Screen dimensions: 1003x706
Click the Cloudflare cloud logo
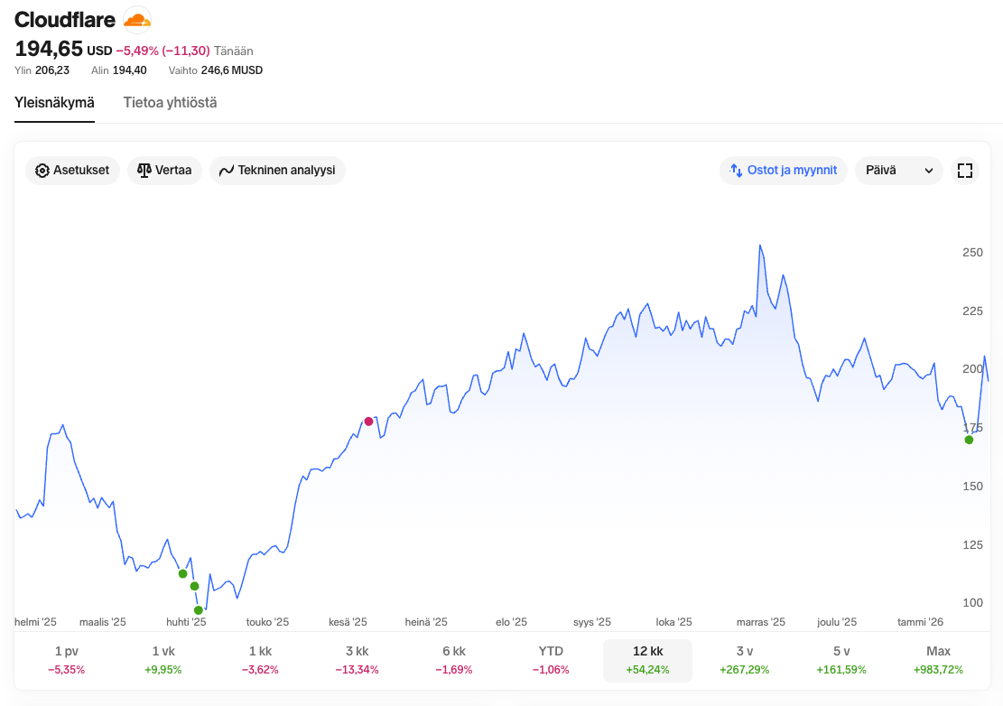(x=137, y=20)
